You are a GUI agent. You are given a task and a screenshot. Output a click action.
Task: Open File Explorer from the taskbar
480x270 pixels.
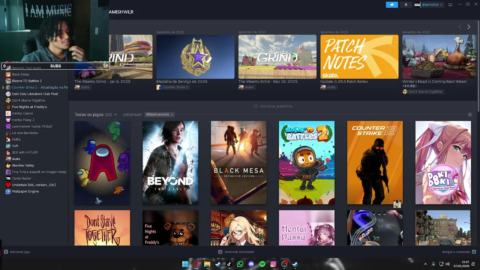coord(207,264)
